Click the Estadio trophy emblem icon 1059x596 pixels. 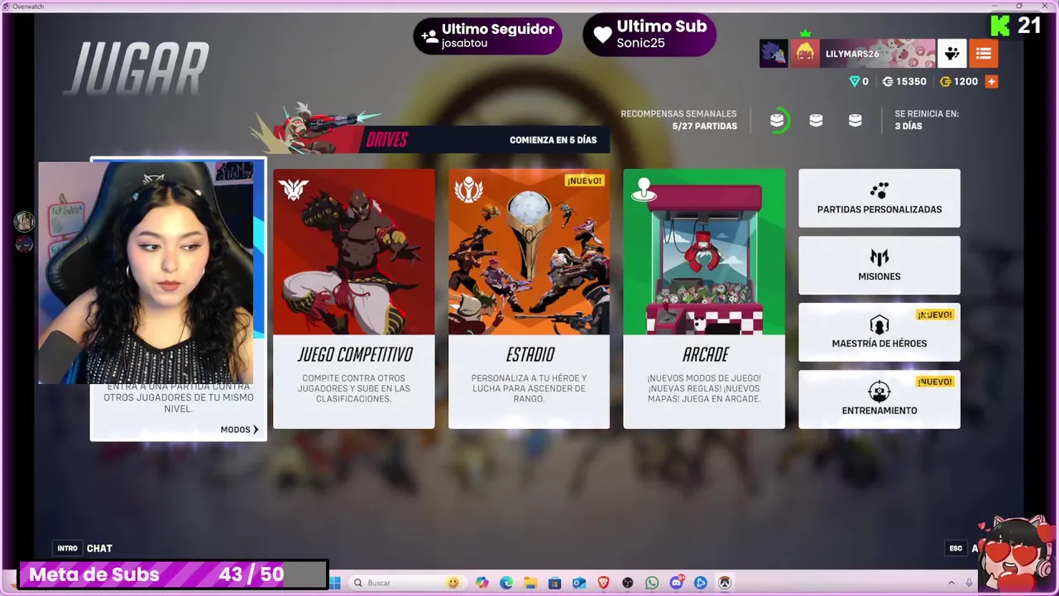pos(468,190)
